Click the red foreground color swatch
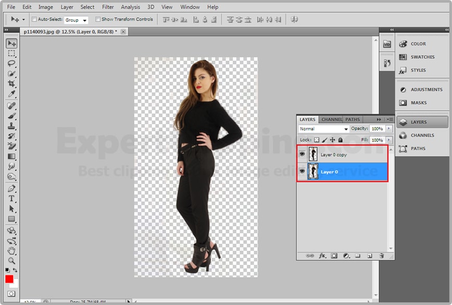This screenshot has height=305, width=452. pyautogui.click(x=9, y=279)
